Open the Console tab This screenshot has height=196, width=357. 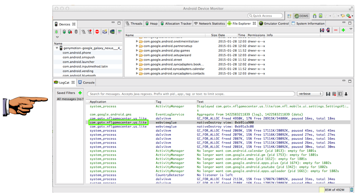86,83
